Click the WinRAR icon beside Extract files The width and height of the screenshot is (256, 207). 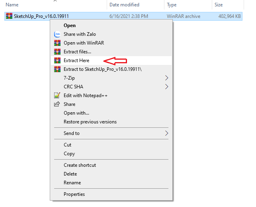click(57, 52)
